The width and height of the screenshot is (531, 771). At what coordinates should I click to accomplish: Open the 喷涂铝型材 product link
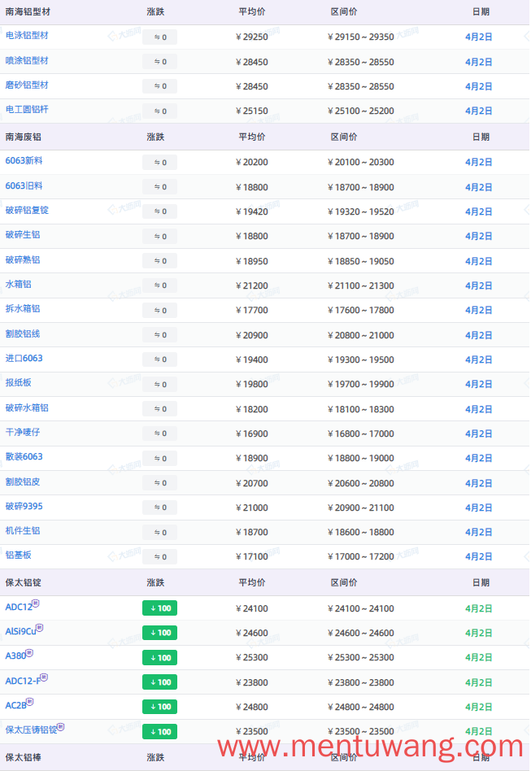coord(27,61)
